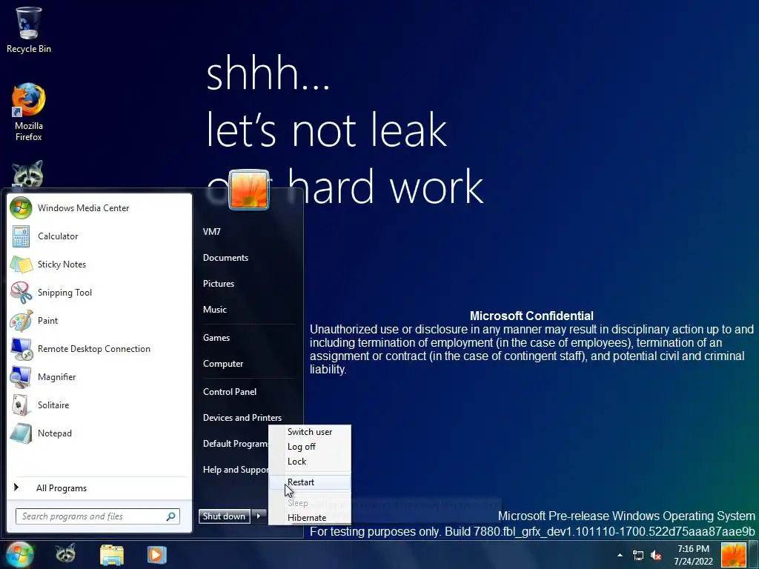The image size is (759, 569).
Task: Open Control Panel link
Action: [230, 392]
